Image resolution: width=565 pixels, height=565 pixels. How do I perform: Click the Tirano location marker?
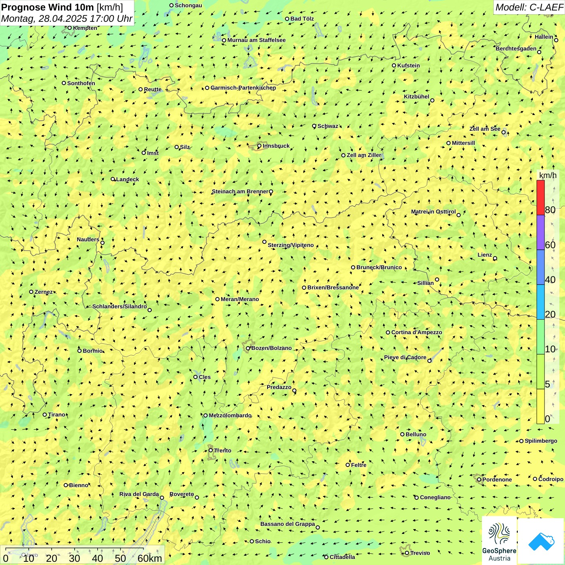pos(45,414)
